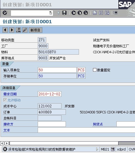The image size is (135, 153).
Task: Click the status bar error message text
Action: [x=42, y=149]
